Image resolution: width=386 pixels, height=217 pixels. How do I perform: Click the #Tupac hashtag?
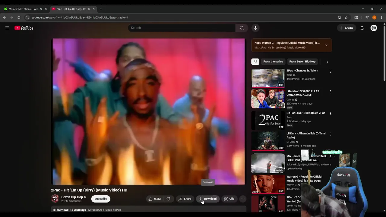coord(107,210)
